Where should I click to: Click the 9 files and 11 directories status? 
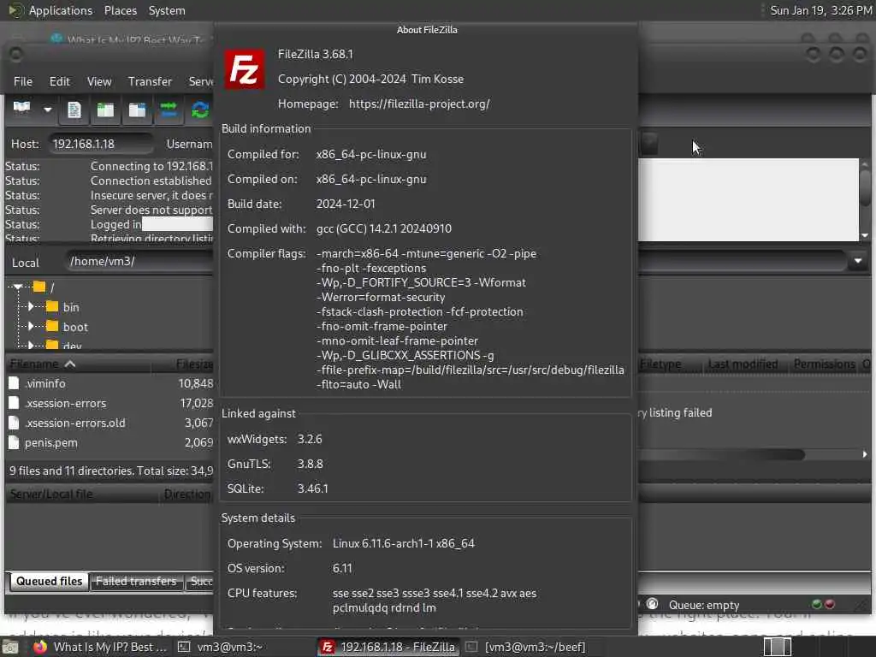(x=110, y=471)
